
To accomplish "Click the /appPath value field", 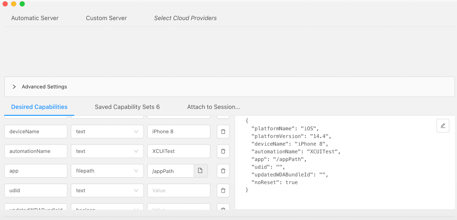I will point(171,171).
